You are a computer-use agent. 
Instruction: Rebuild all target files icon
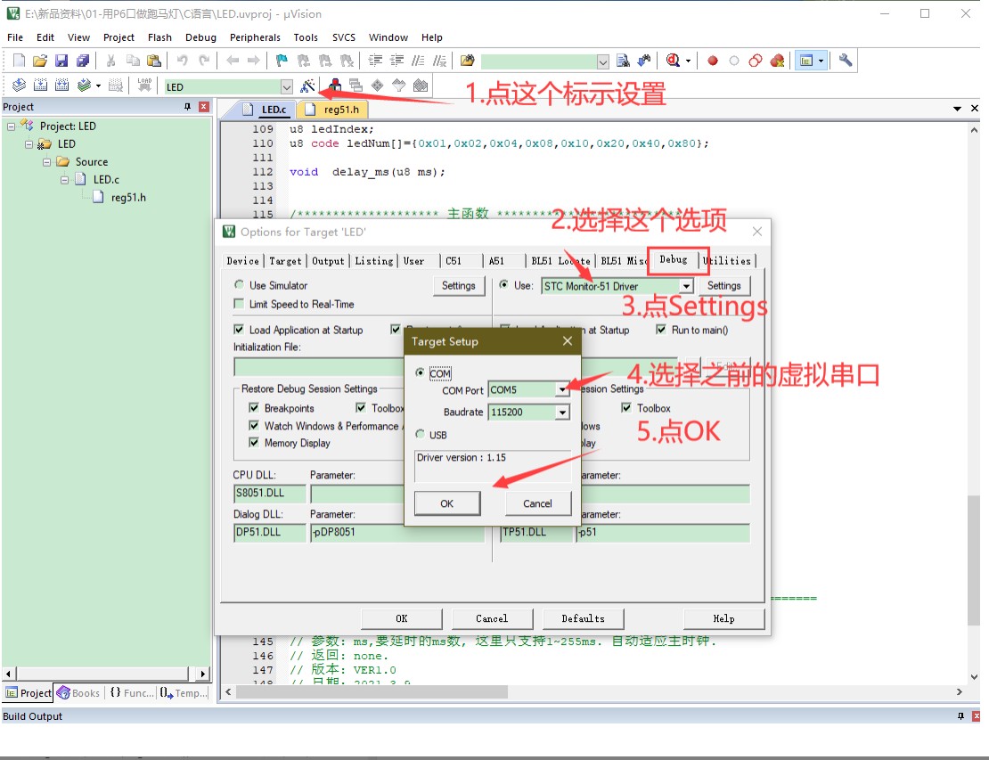pyautogui.click(x=61, y=86)
